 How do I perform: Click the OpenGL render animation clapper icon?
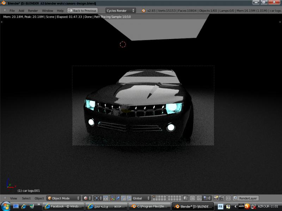(x=221, y=198)
